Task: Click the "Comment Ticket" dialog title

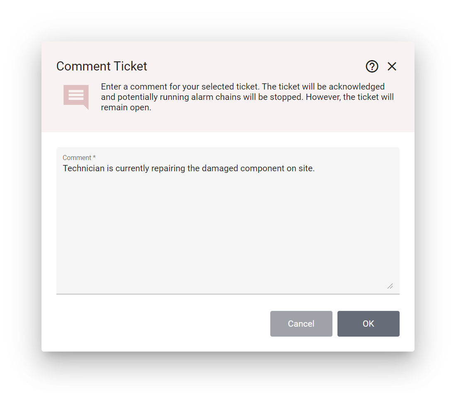Action: (102, 66)
